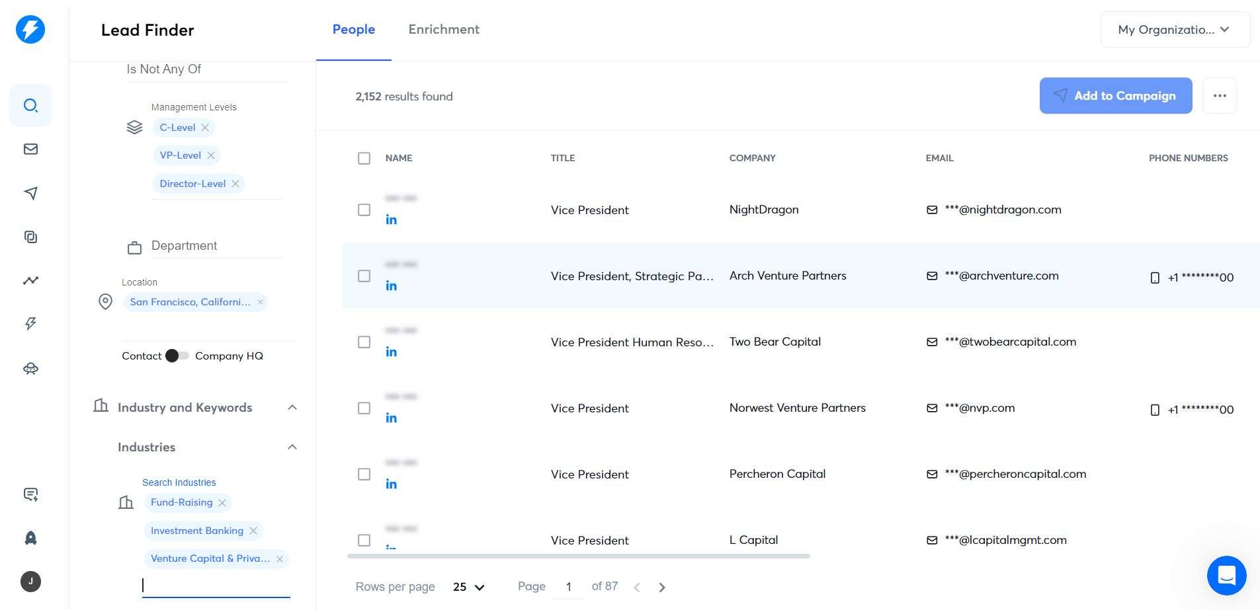Click the location pin icon
The height and width of the screenshot is (610, 1260).
coord(105,302)
